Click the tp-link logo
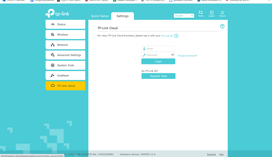Screen dimensions: 272x157 click(57, 13)
